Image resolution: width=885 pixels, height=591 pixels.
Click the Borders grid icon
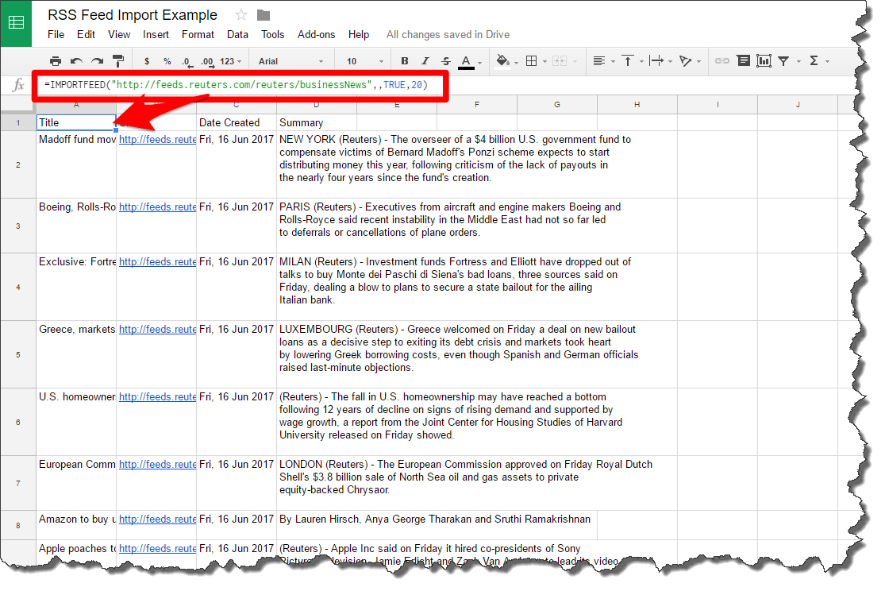[531, 61]
